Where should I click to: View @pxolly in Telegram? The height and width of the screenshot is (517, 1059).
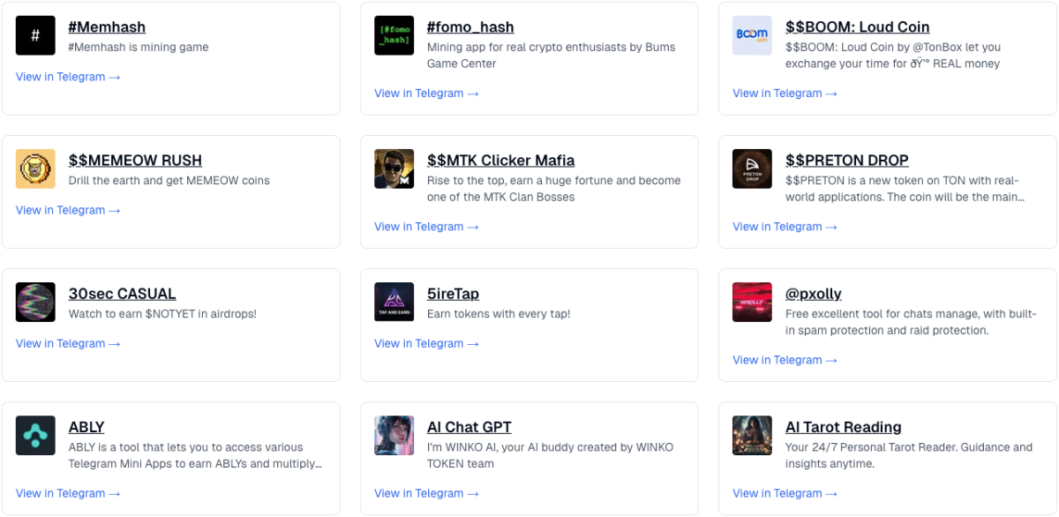point(785,360)
